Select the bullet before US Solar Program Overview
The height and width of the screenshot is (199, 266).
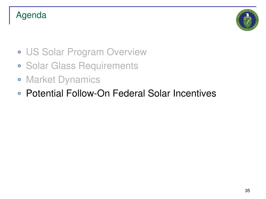pyautogui.click(x=19, y=52)
